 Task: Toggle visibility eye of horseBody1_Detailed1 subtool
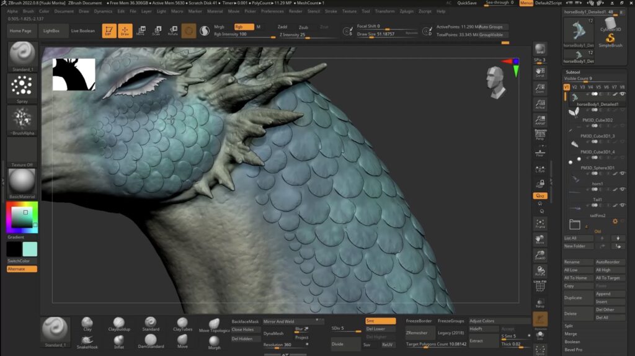point(623,94)
